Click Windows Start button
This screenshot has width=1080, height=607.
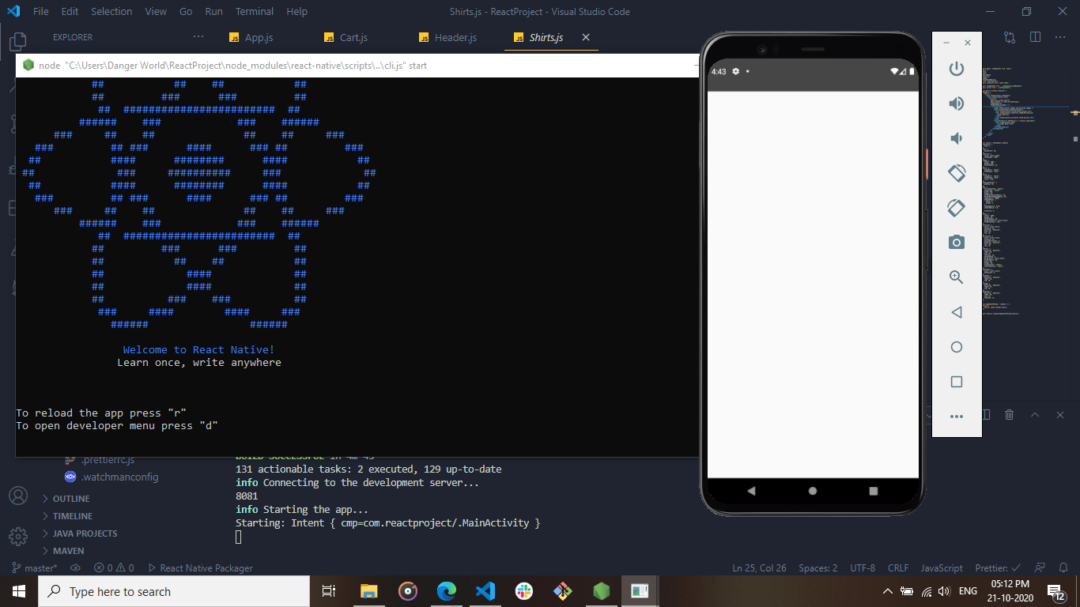coord(19,591)
